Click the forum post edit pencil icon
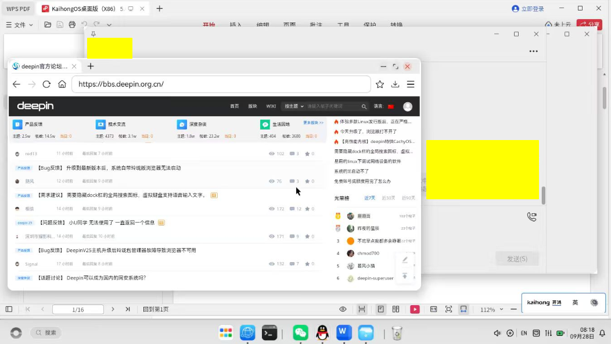Screen dimensions: 611x344 pos(405,260)
